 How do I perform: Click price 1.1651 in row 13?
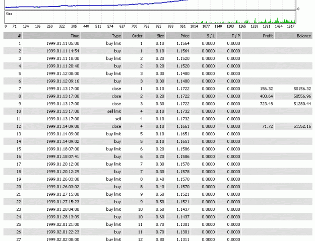(x=183, y=134)
